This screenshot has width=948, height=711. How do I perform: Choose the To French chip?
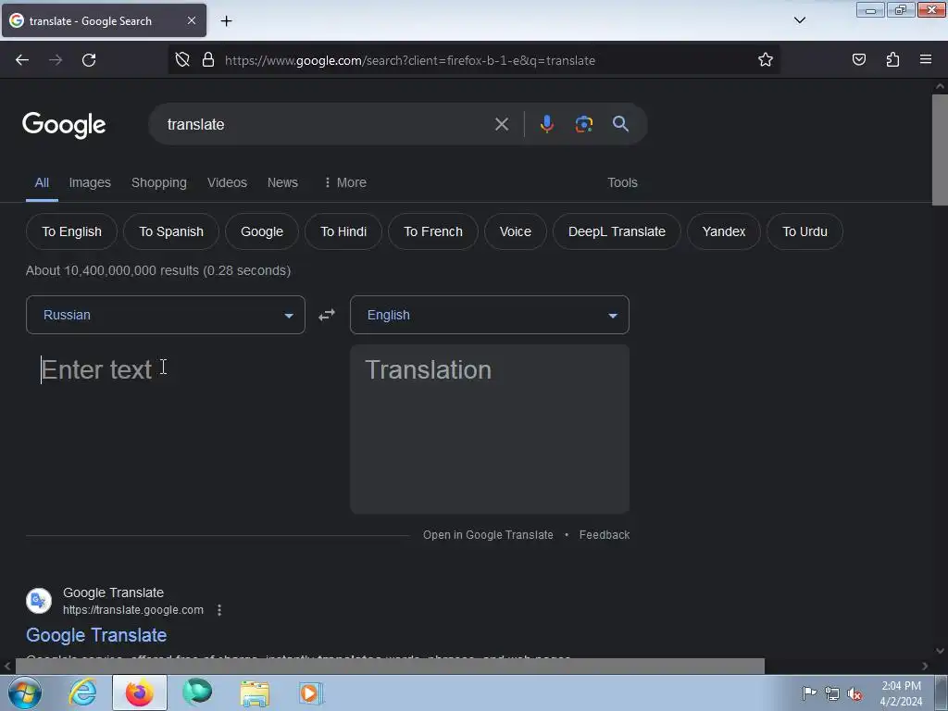(433, 231)
